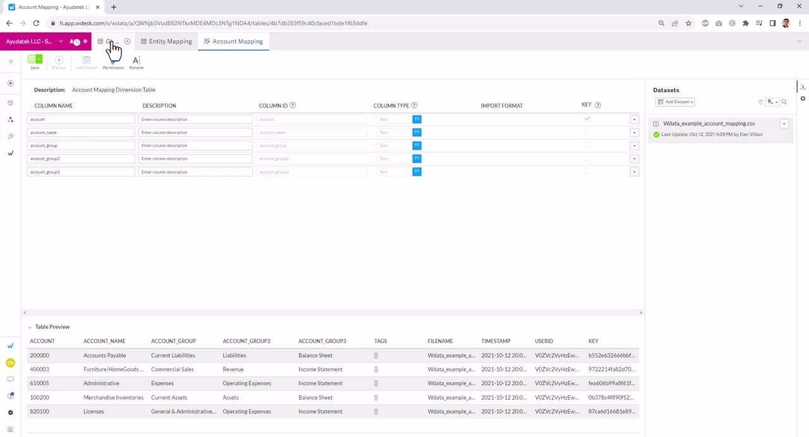Click the datasets import icon on right rail
Image resolution: width=809 pixels, height=437 pixels.
coord(803,87)
